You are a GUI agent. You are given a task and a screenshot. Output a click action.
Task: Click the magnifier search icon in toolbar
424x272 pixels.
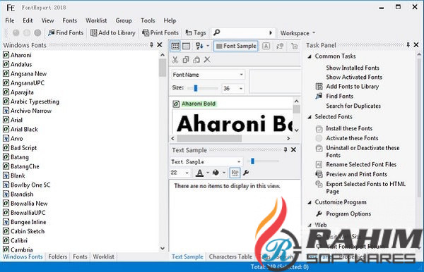pos(217,32)
